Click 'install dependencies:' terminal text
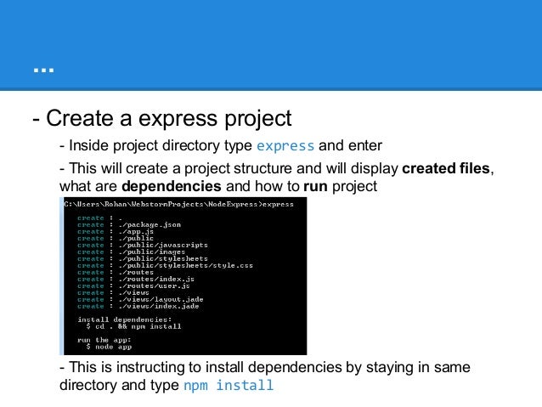The height and width of the screenshot is (407, 542). (x=124, y=319)
